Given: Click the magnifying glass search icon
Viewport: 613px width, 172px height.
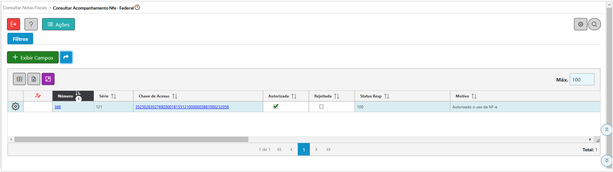Looking at the screenshot, I should [594, 24].
